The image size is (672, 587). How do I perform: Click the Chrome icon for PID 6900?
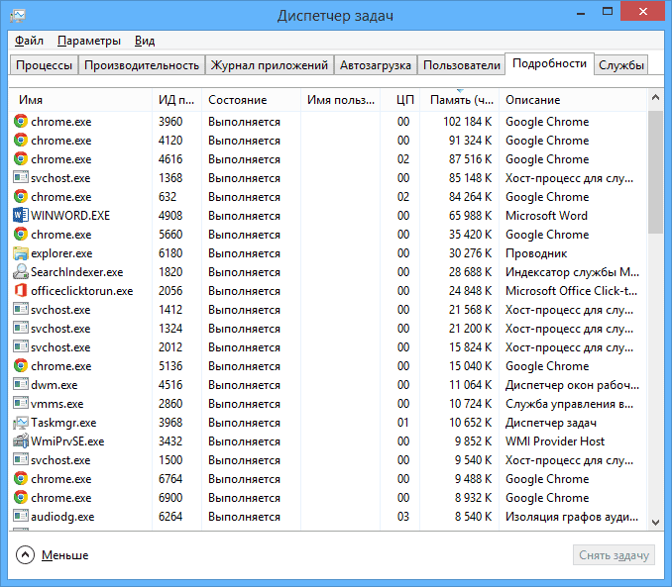point(20,498)
